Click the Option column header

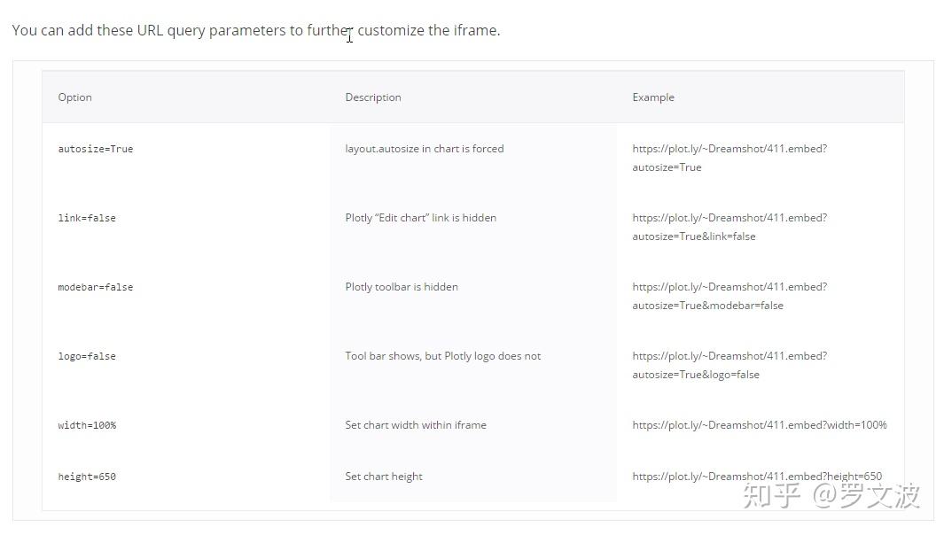(x=75, y=97)
